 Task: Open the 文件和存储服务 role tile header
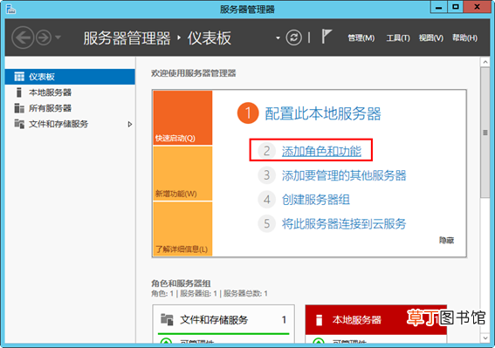tap(223, 319)
